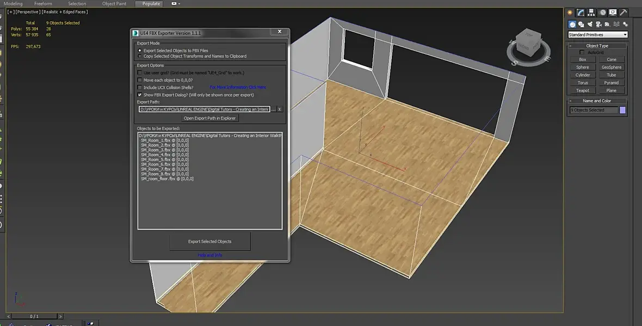Open the Hierarchy command panel tab

point(592,13)
